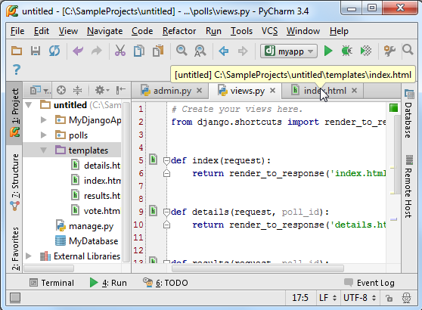Run with coverage icon
422x310 pixels.
(x=366, y=51)
